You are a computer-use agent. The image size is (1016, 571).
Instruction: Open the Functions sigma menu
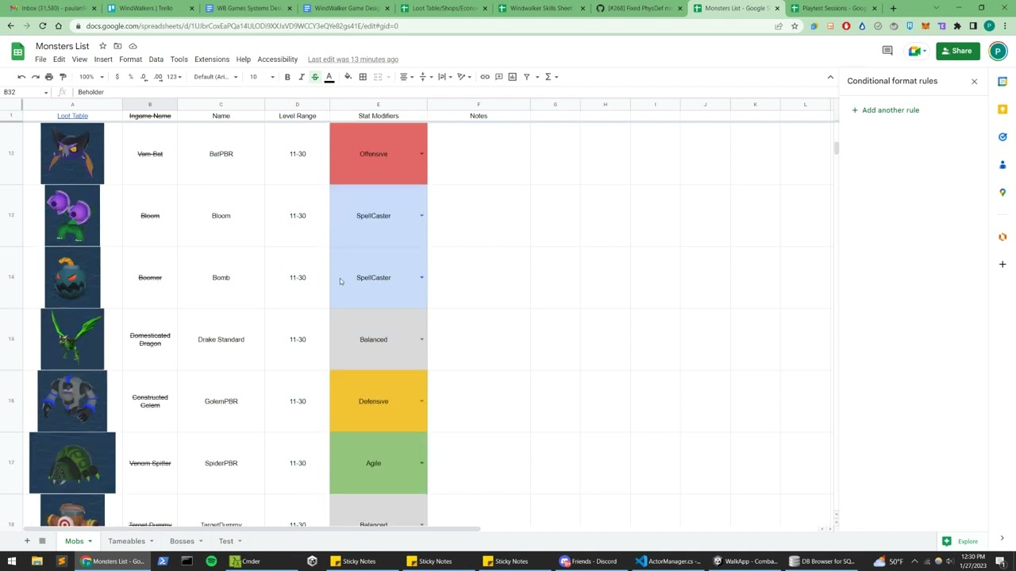pos(551,77)
